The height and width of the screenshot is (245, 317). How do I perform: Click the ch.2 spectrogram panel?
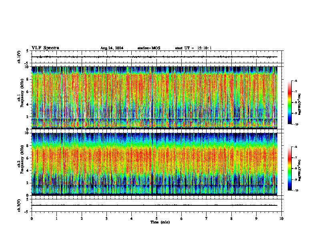tap(154, 164)
